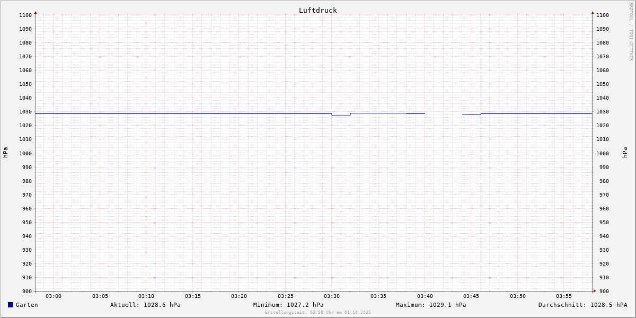
Task: Click the 1030 label on left axis
Action: coord(25,112)
